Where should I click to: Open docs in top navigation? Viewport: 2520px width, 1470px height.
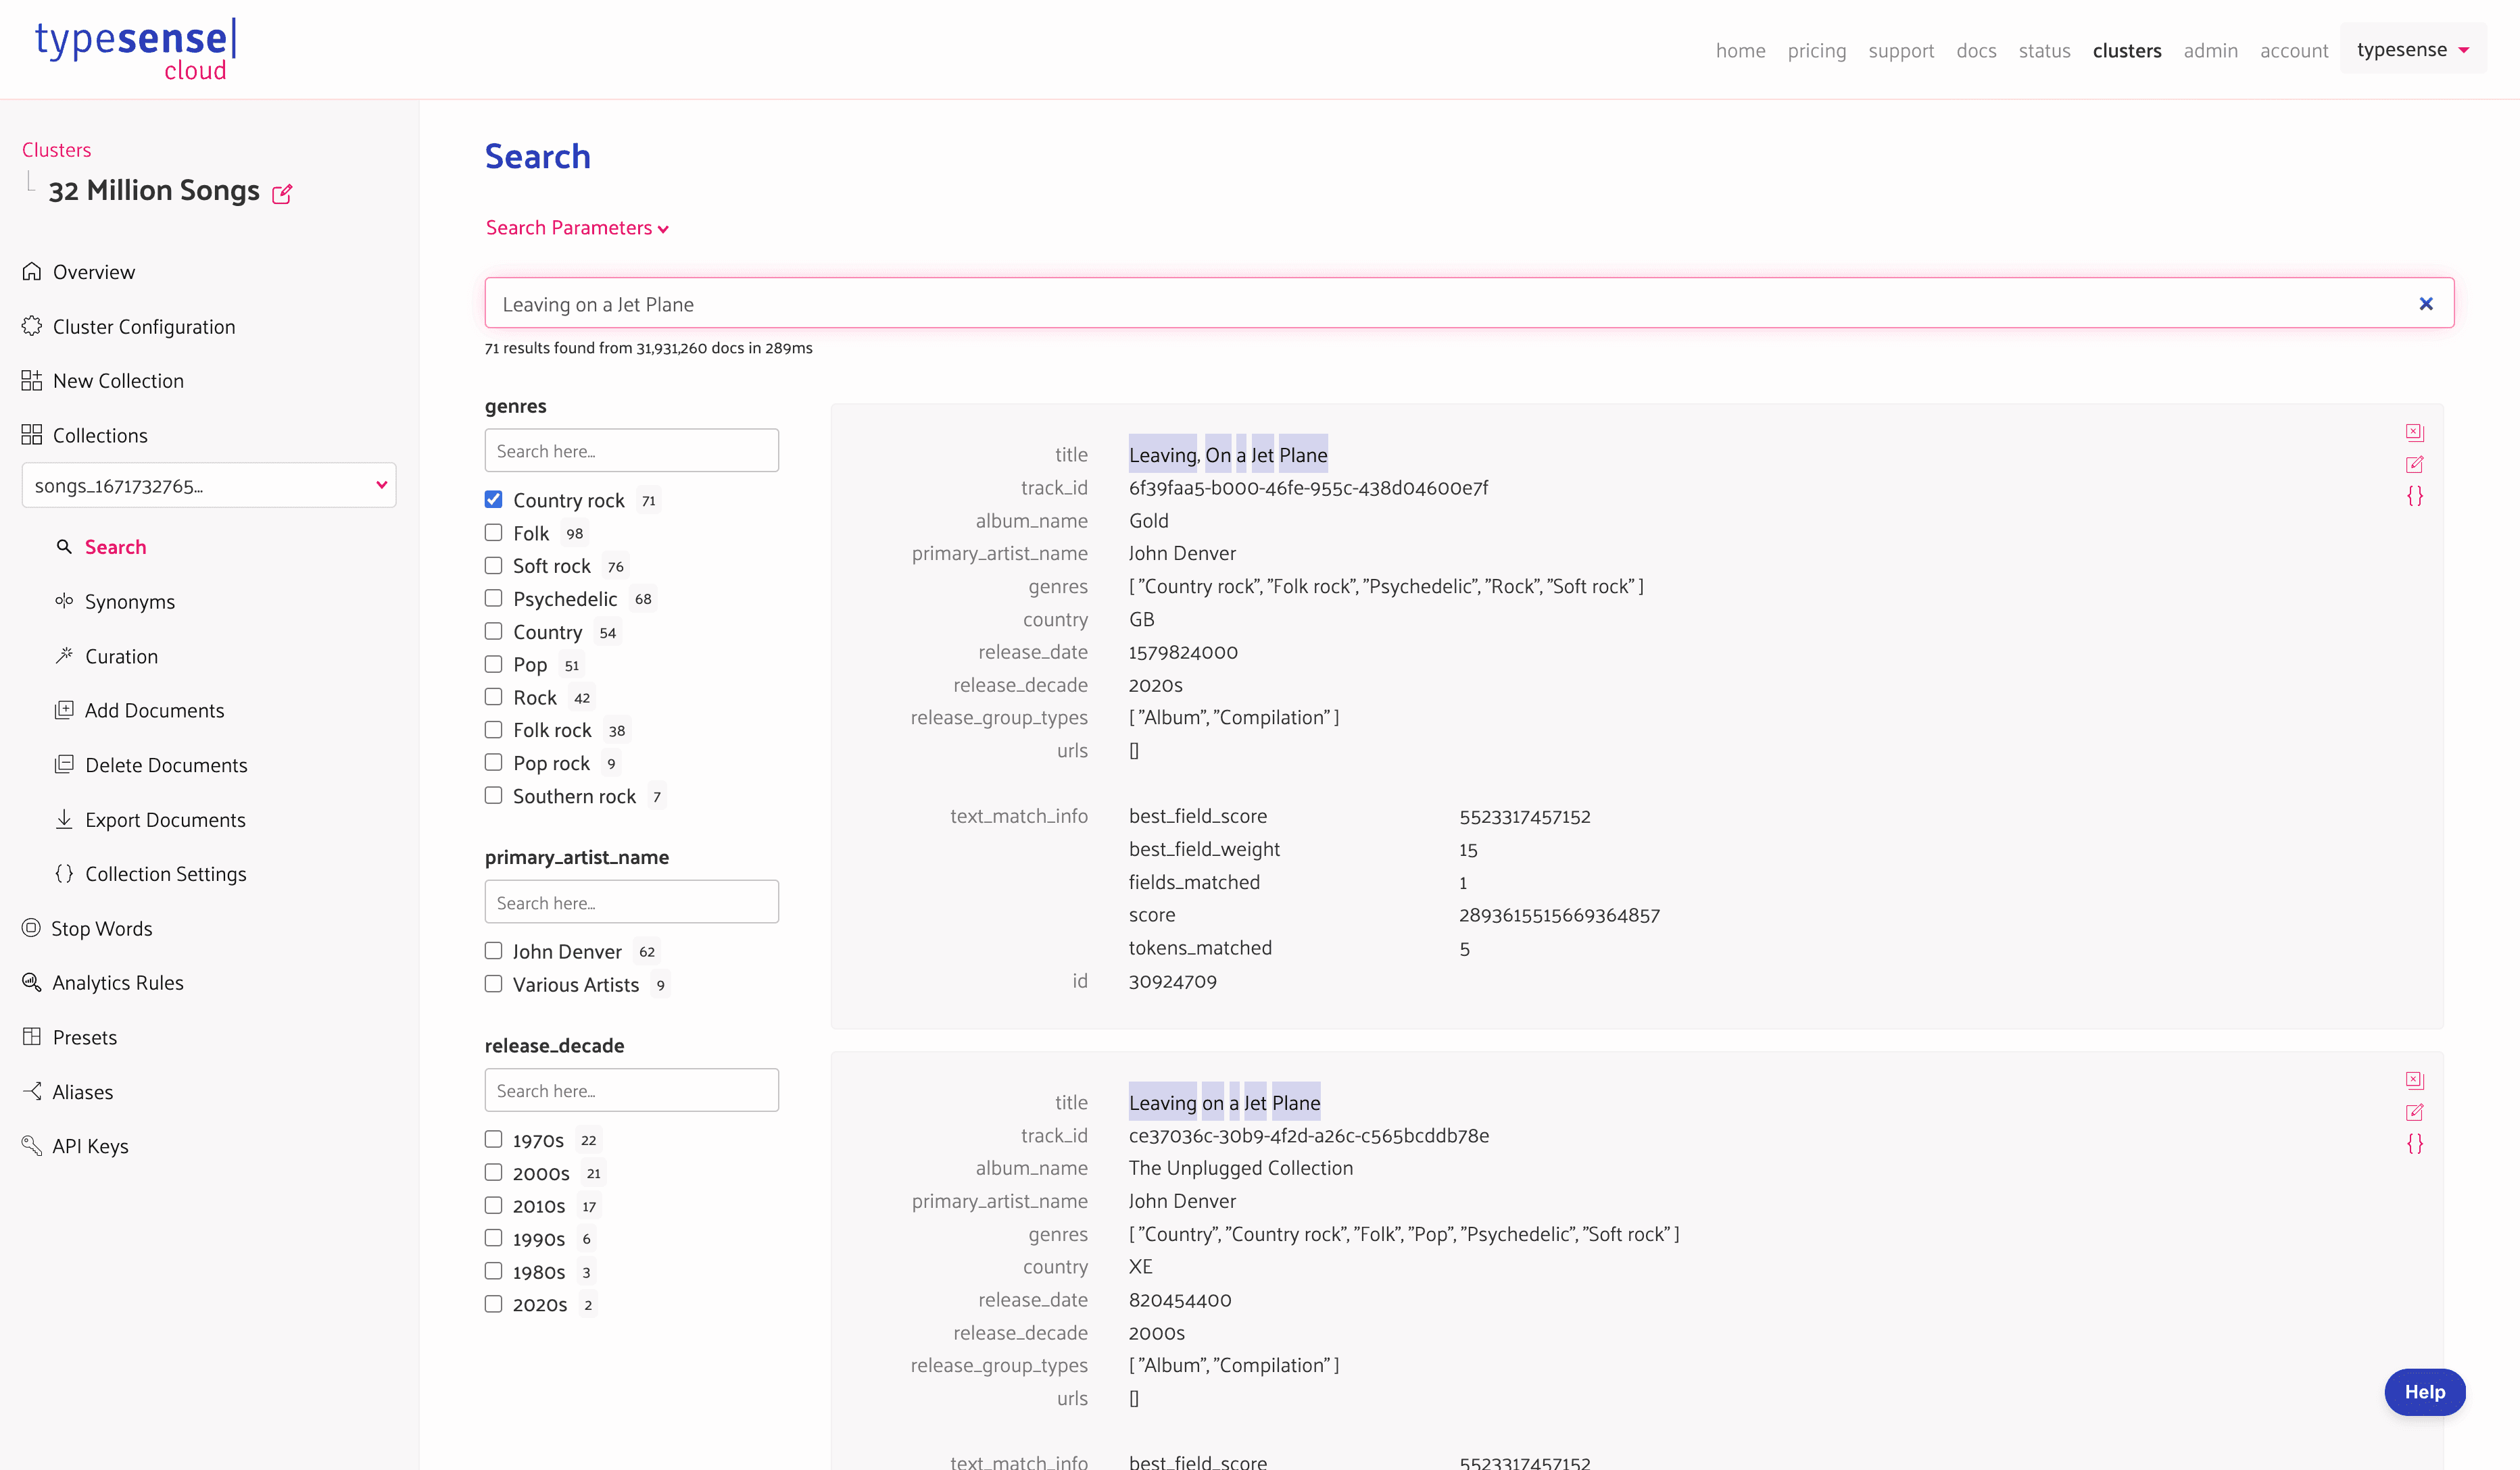[x=1975, y=50]
